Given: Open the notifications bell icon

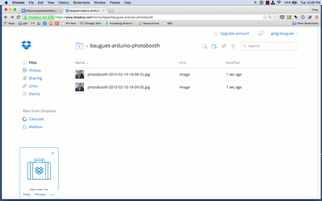Looking at the screenshot, I should tap(260, 33).
